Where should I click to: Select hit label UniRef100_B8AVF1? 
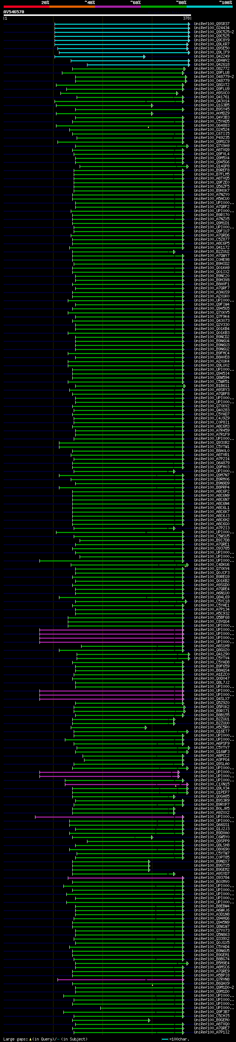212,284
